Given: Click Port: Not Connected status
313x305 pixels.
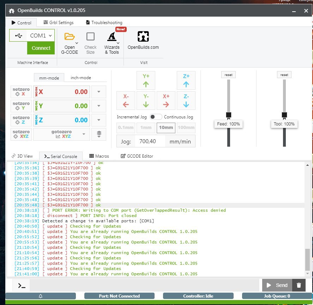Looking at the screenshot, I should [x=119, y=296].
